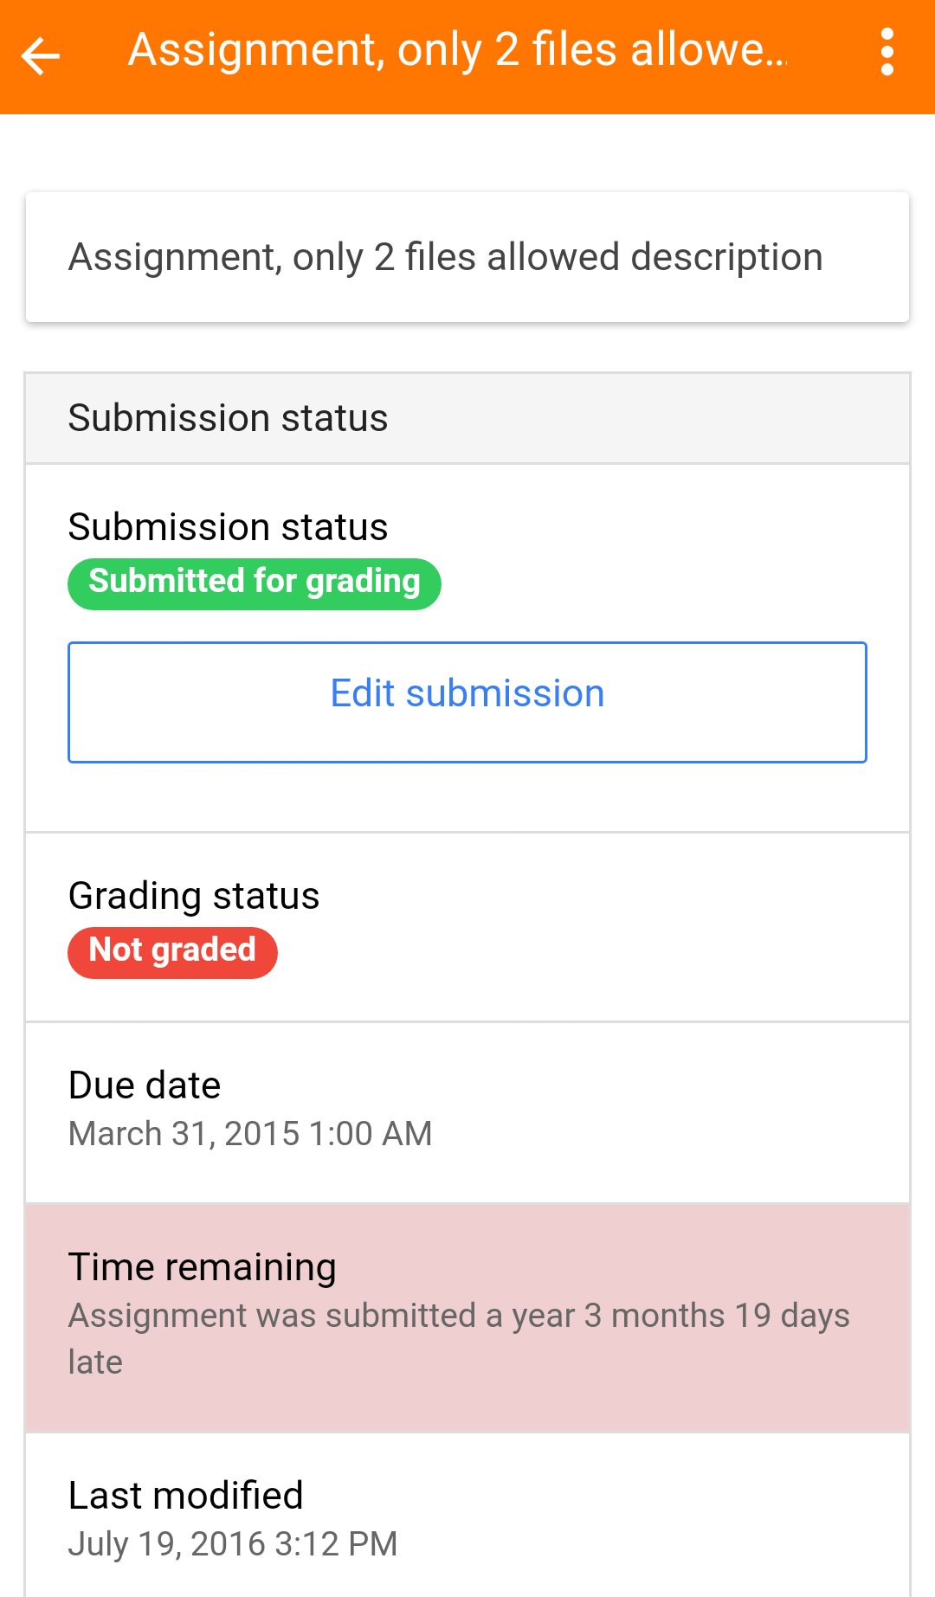Image resolution: width=935 pixels, height=1597 pixels.
Task: Click the orange app header bar
Action: click(831, 95)
